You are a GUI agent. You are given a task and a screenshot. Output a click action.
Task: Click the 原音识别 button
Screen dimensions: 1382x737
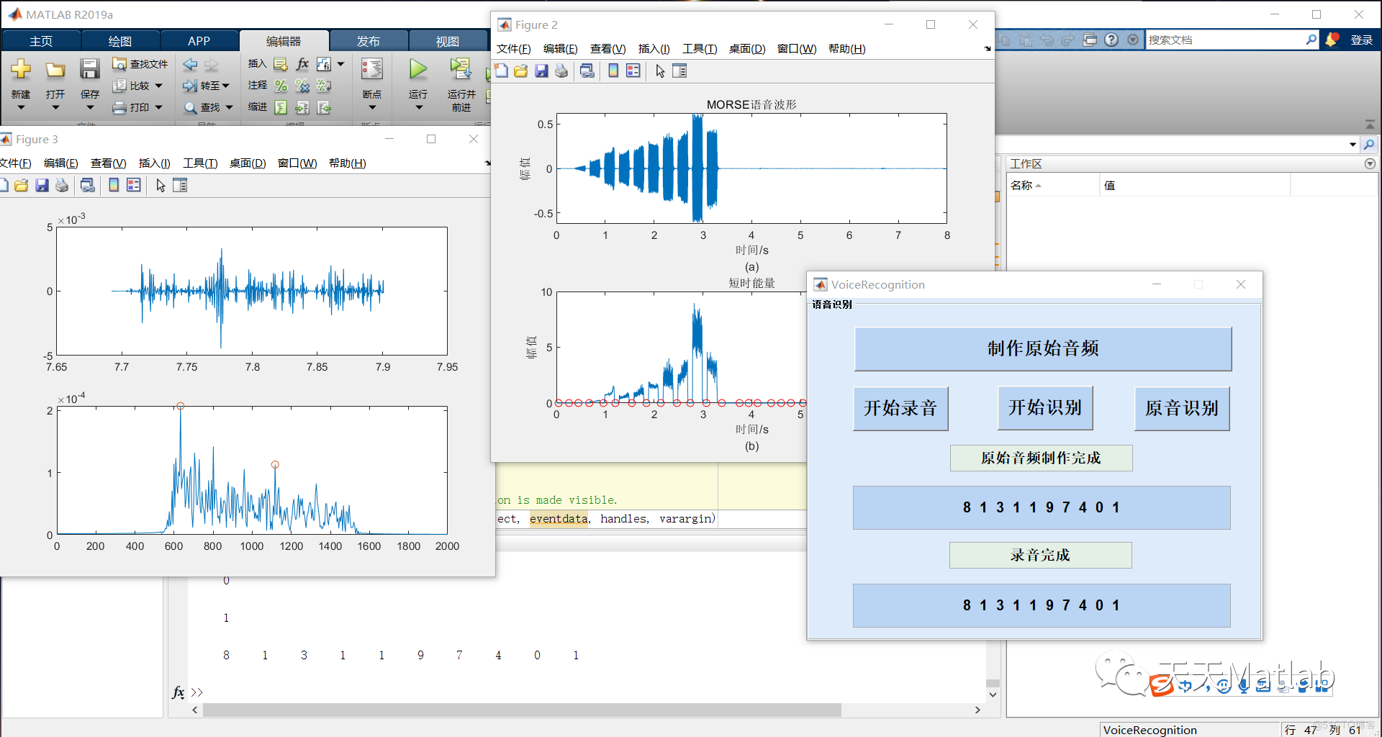(x=1182, y=409)
